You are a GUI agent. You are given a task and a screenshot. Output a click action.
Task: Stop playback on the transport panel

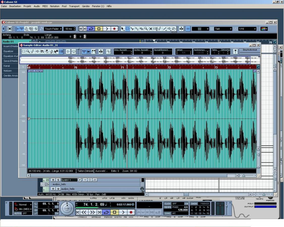click(115, 212)
